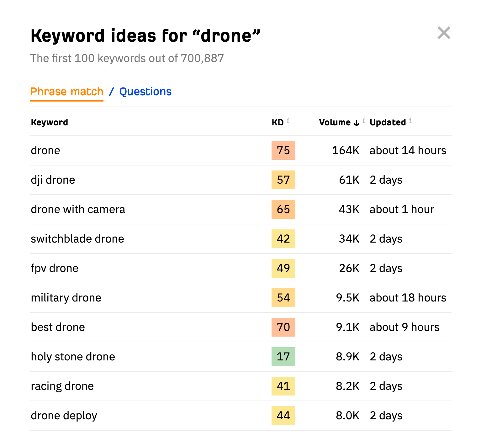Select the 'military drone' keyword

(66, 298)
